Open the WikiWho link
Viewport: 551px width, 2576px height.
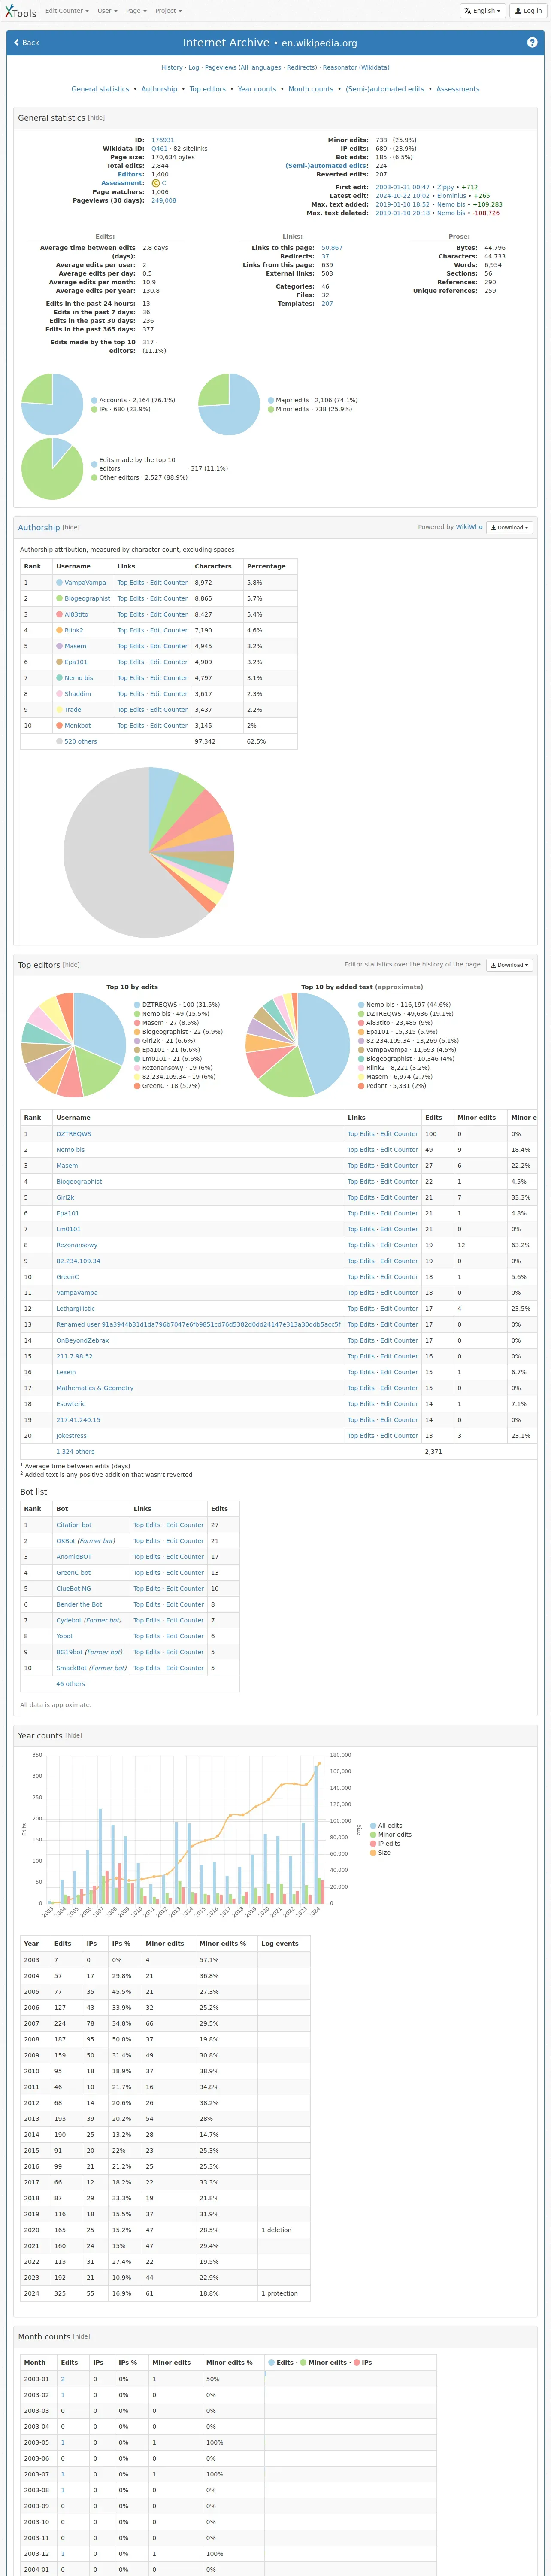469,527
